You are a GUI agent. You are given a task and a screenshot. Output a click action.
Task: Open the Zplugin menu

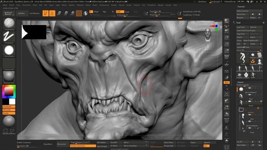(160, 5)
